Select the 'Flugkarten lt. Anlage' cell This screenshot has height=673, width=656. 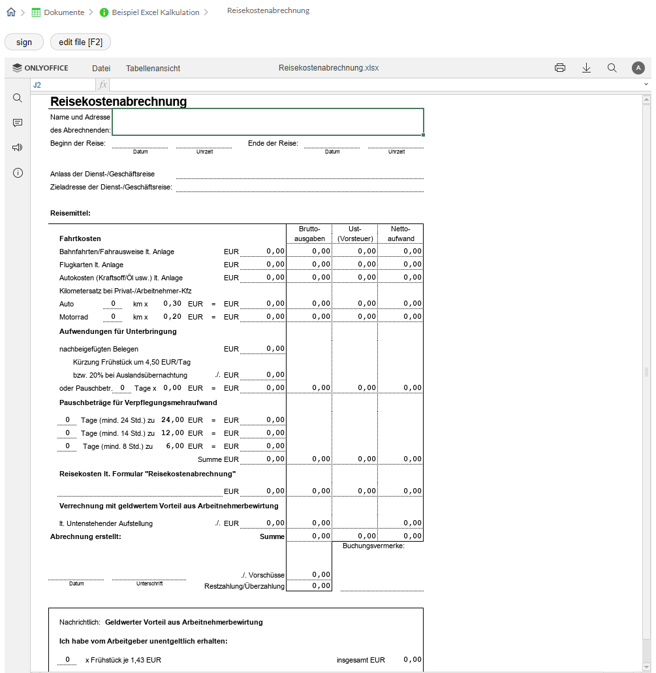tap(91, 265)
